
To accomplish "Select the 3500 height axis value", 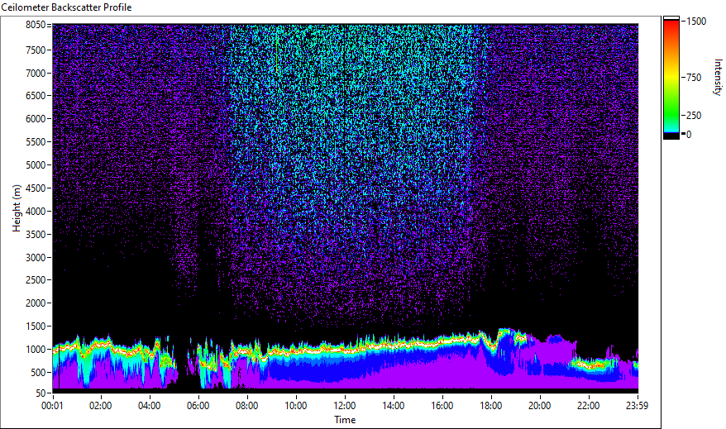I will point(36,235).
